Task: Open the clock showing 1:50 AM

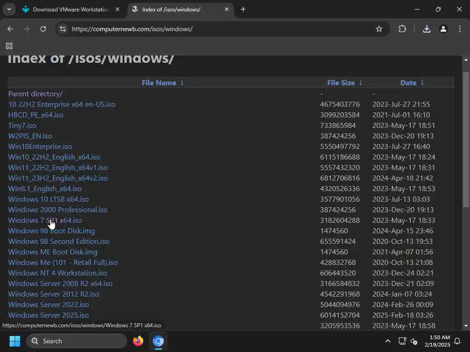Action: pyautogui.click(x=437, y=341)
